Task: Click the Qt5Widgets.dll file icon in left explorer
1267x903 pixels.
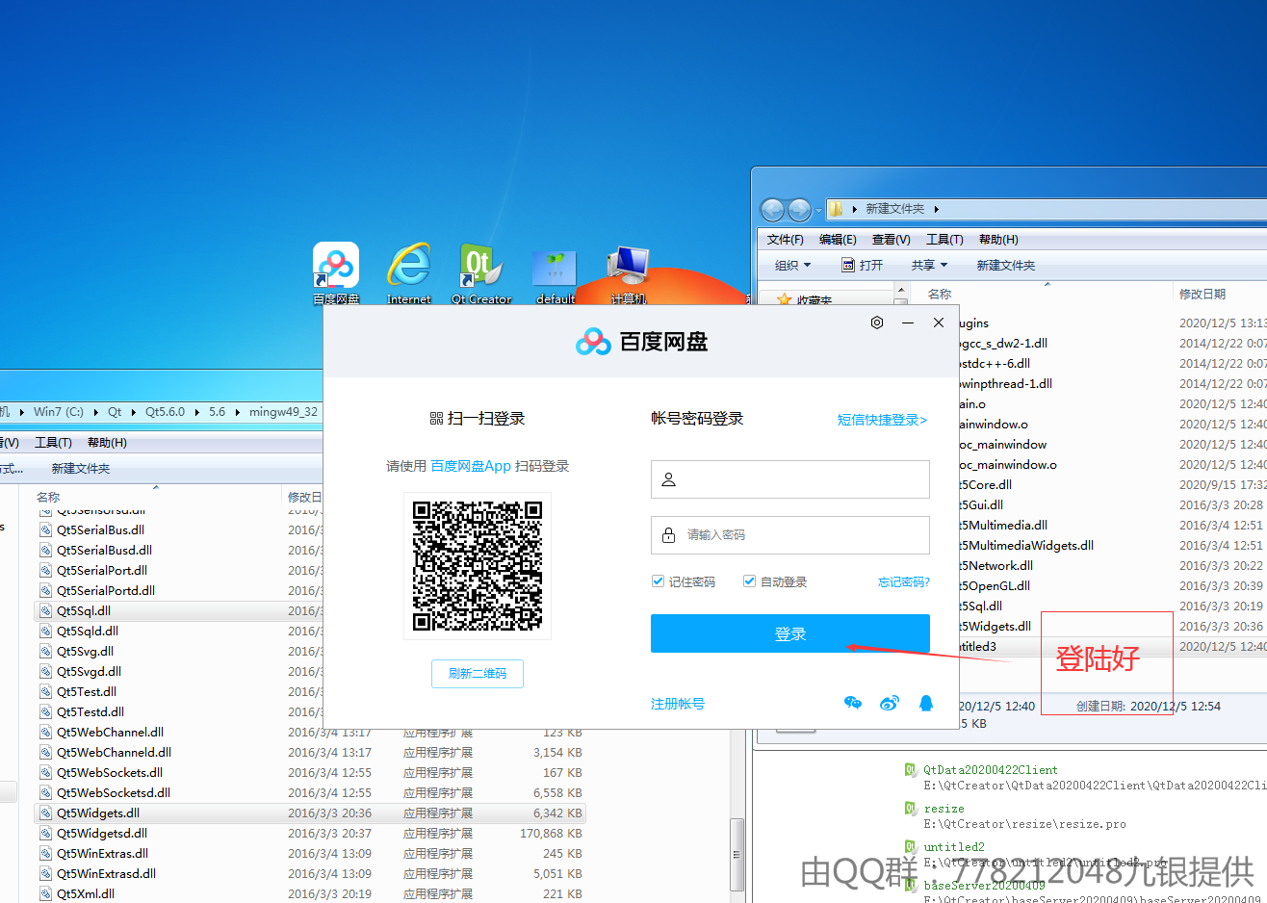Action: coord(45,813)
